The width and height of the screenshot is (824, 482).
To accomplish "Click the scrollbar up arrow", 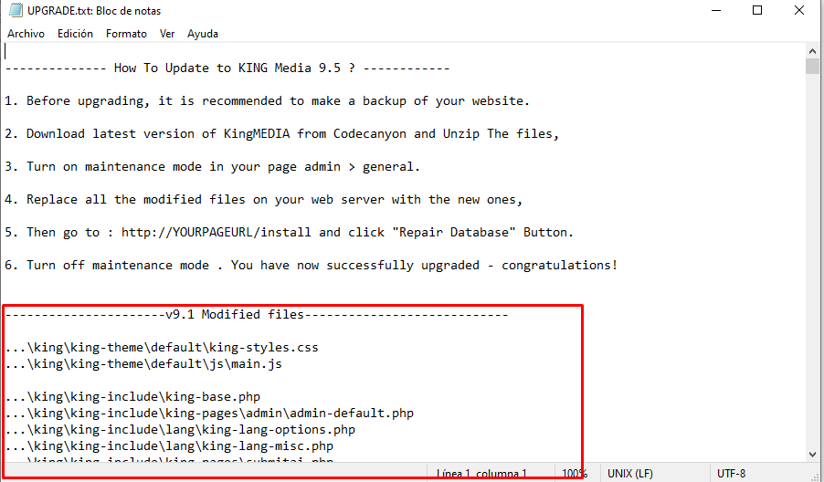I will [x=812, y=51].
